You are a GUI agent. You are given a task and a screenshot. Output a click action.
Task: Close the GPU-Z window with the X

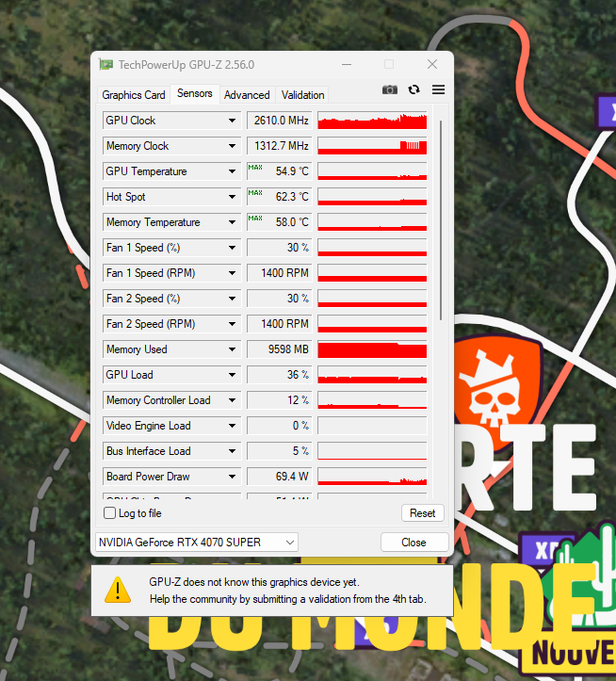tap(432, 64)
